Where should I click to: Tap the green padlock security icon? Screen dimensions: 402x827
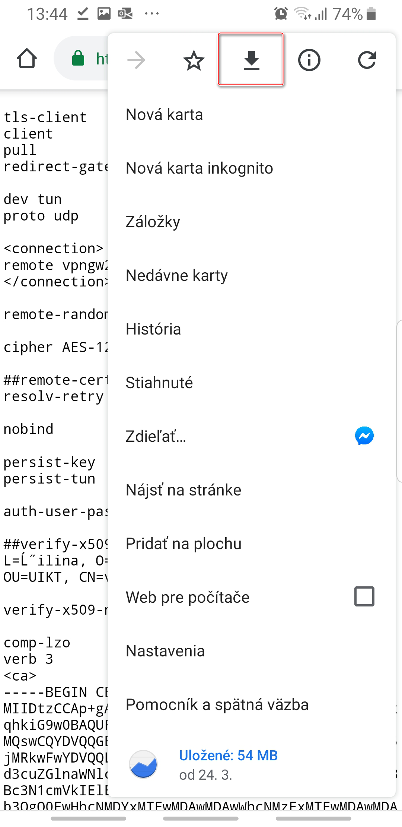pos(78,58)
